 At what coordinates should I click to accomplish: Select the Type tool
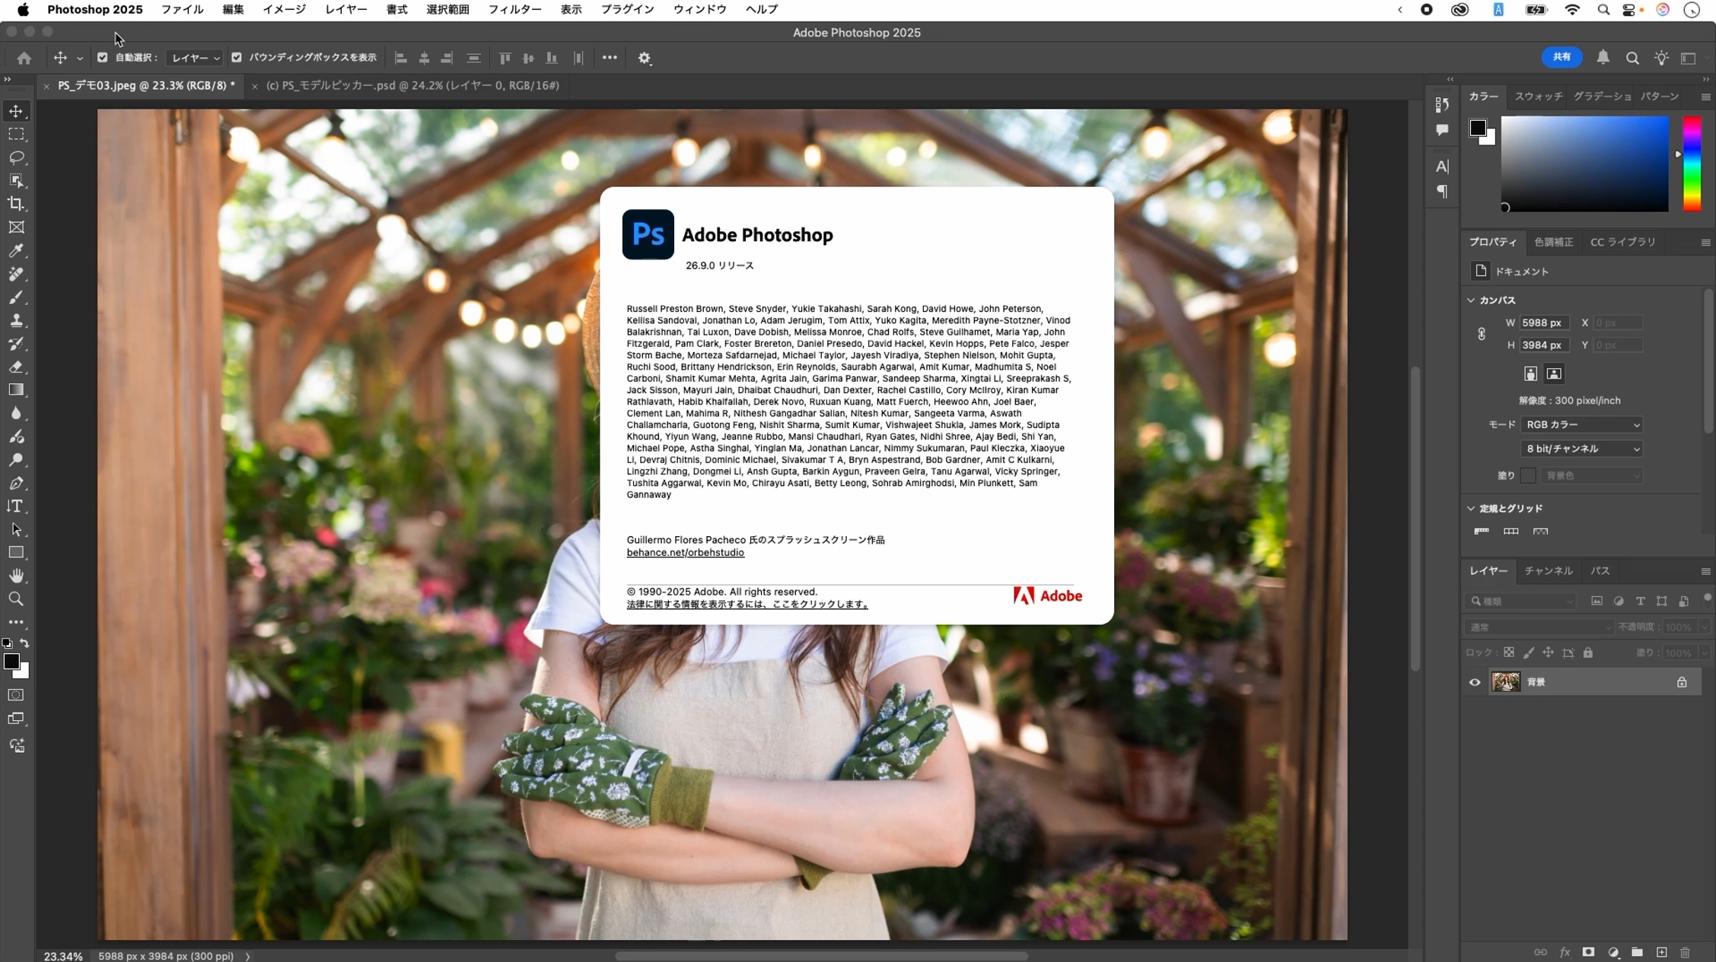17,506
